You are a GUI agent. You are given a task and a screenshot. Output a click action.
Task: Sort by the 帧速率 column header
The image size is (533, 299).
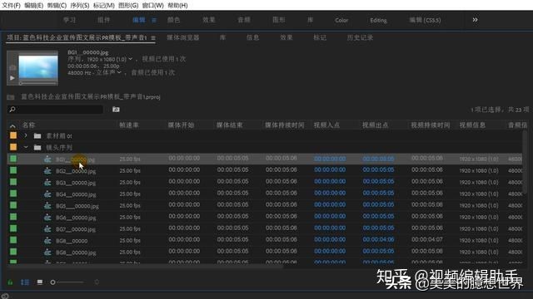[x=129, y=125]
